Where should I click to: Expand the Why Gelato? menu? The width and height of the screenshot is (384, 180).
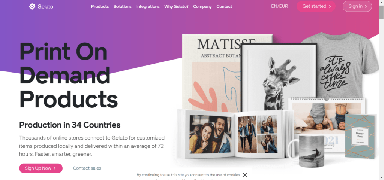(x=176, y=7)
